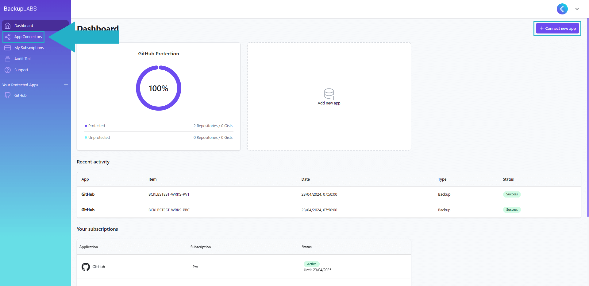Click GitHub Protection card title
Viewport: 589px width, 286px height.
click(159, 54)
